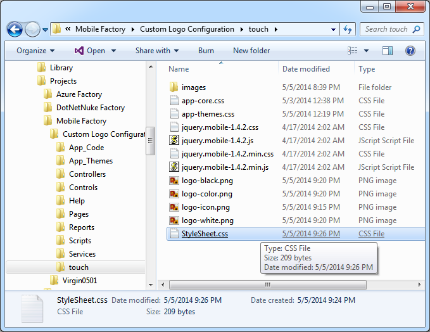The width and height of the screenshot is (430, 332).
Task: Click the New folder button
Action: (251, 51)
